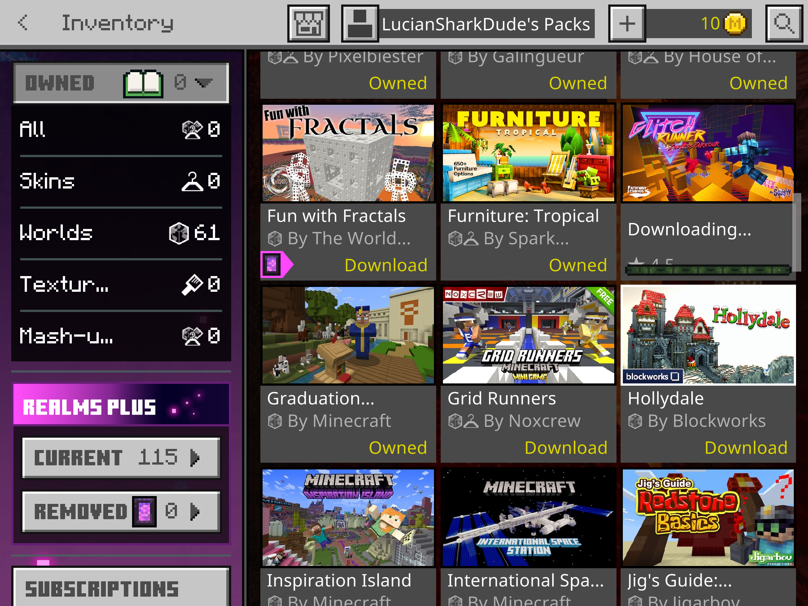Click the block icon on the Worlds row
This screenshot has width=808, height=606.
[179, 233]
